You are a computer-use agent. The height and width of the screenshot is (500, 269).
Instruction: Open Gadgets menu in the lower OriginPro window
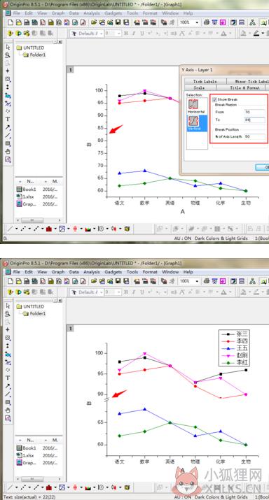point(113,272)
